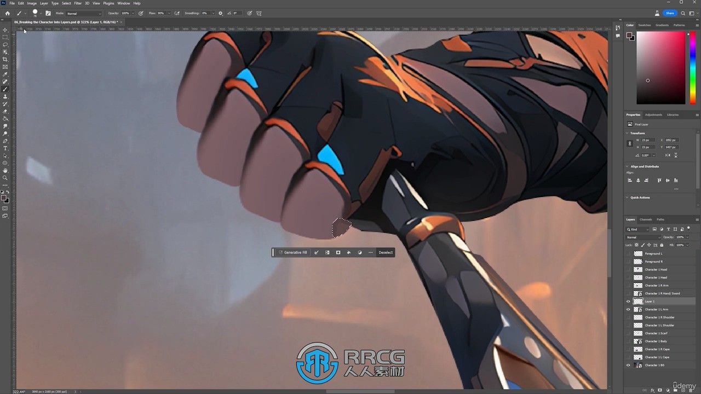Image resolution: width=701 pixels, height=394 pixels.
Task: Select the Eyedropper tool
Action: point(5,74)
